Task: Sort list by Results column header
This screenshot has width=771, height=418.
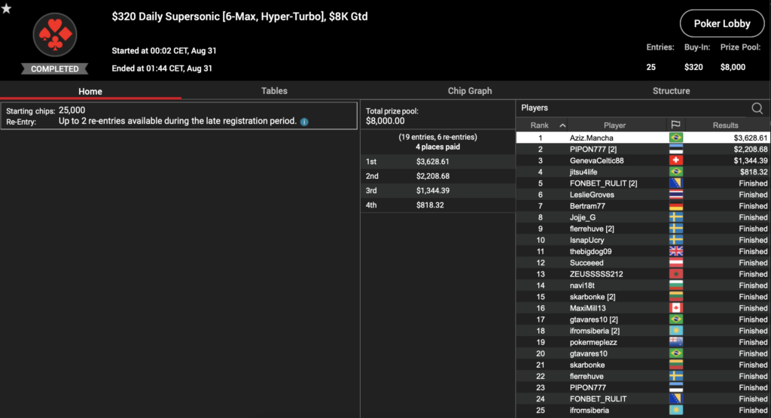Action: 725,126
